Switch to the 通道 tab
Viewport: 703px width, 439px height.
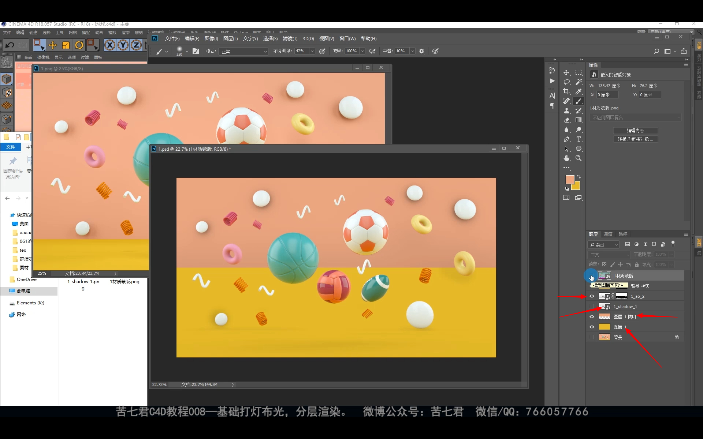pos(608,234)
